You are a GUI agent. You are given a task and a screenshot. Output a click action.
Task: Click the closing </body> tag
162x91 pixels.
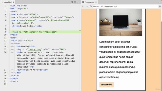[x=14, y=78]
